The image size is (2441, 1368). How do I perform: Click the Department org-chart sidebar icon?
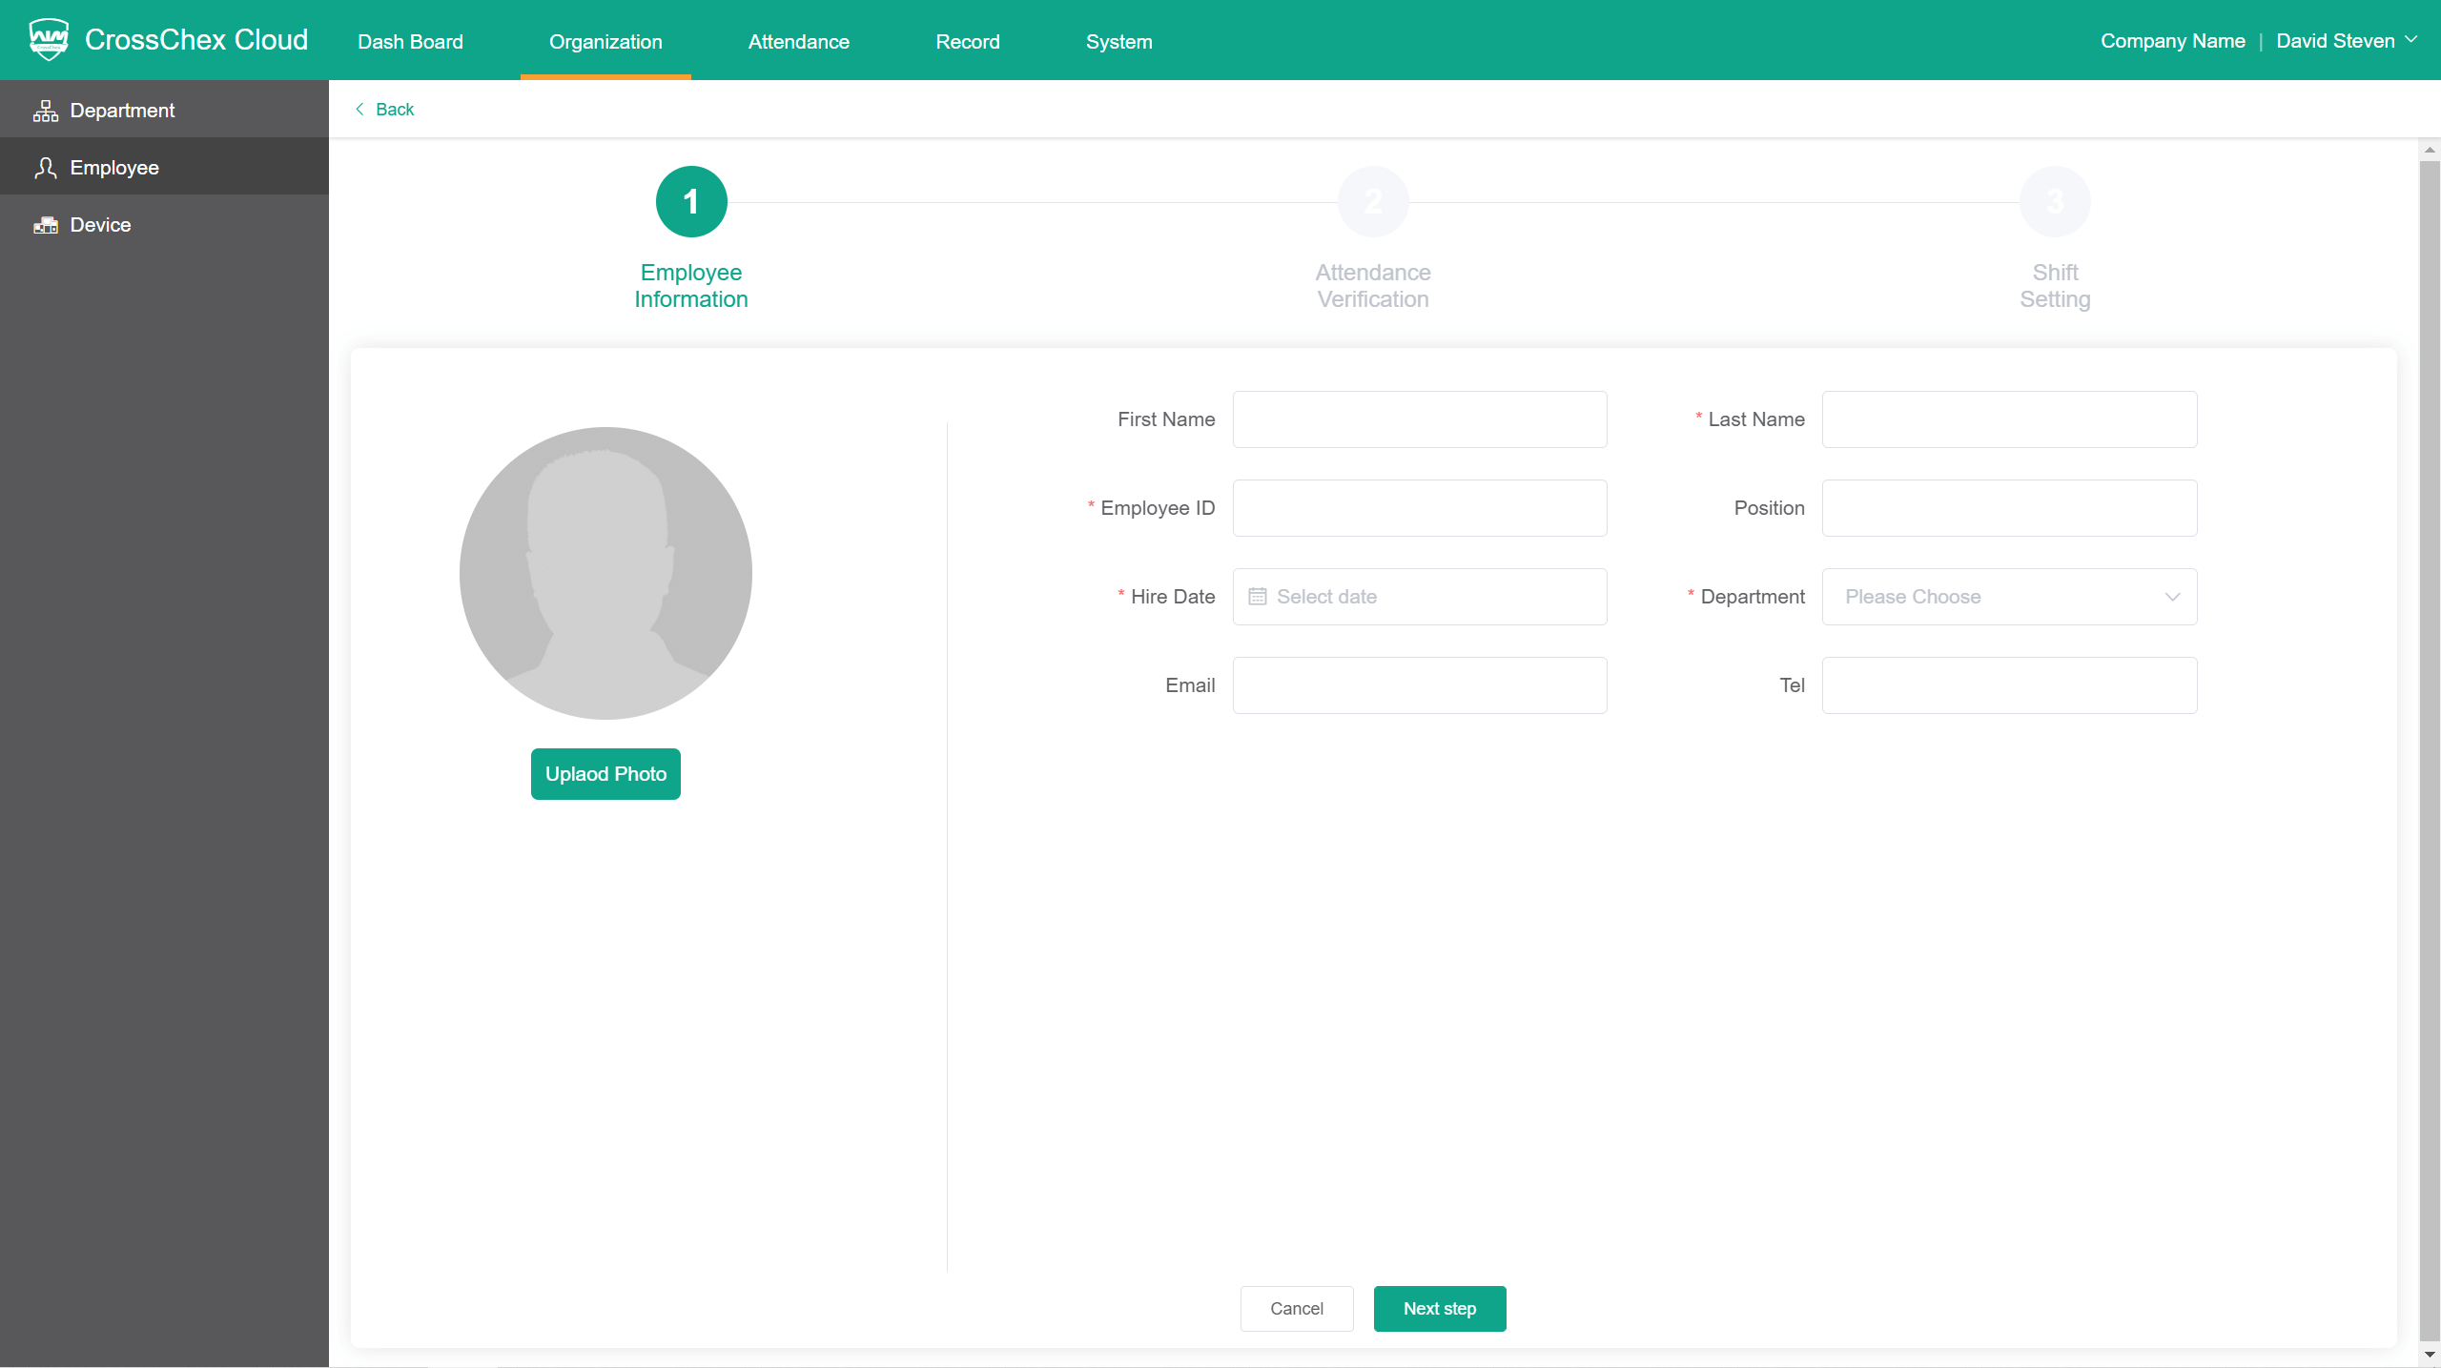pyautogui.click(x=45, y=111)
